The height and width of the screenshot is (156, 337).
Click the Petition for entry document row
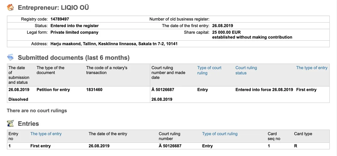[168, 94]
